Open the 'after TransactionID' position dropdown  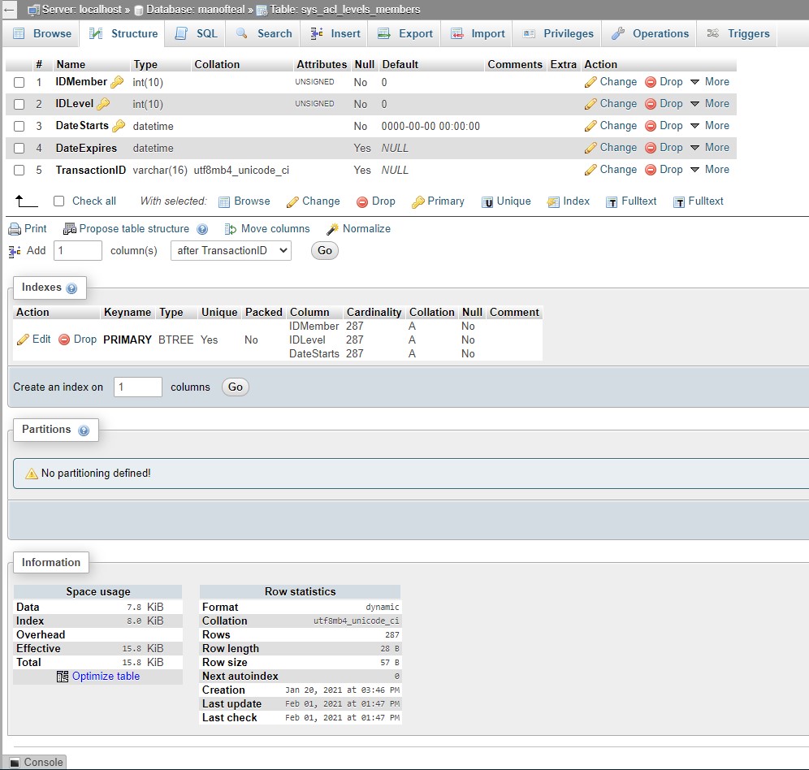pos(231,251)
